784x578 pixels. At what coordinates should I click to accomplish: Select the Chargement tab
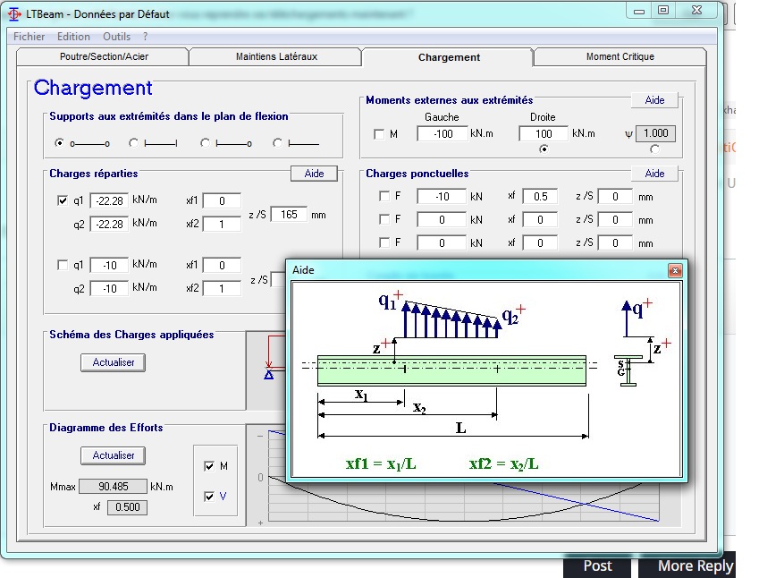[449, 57]
